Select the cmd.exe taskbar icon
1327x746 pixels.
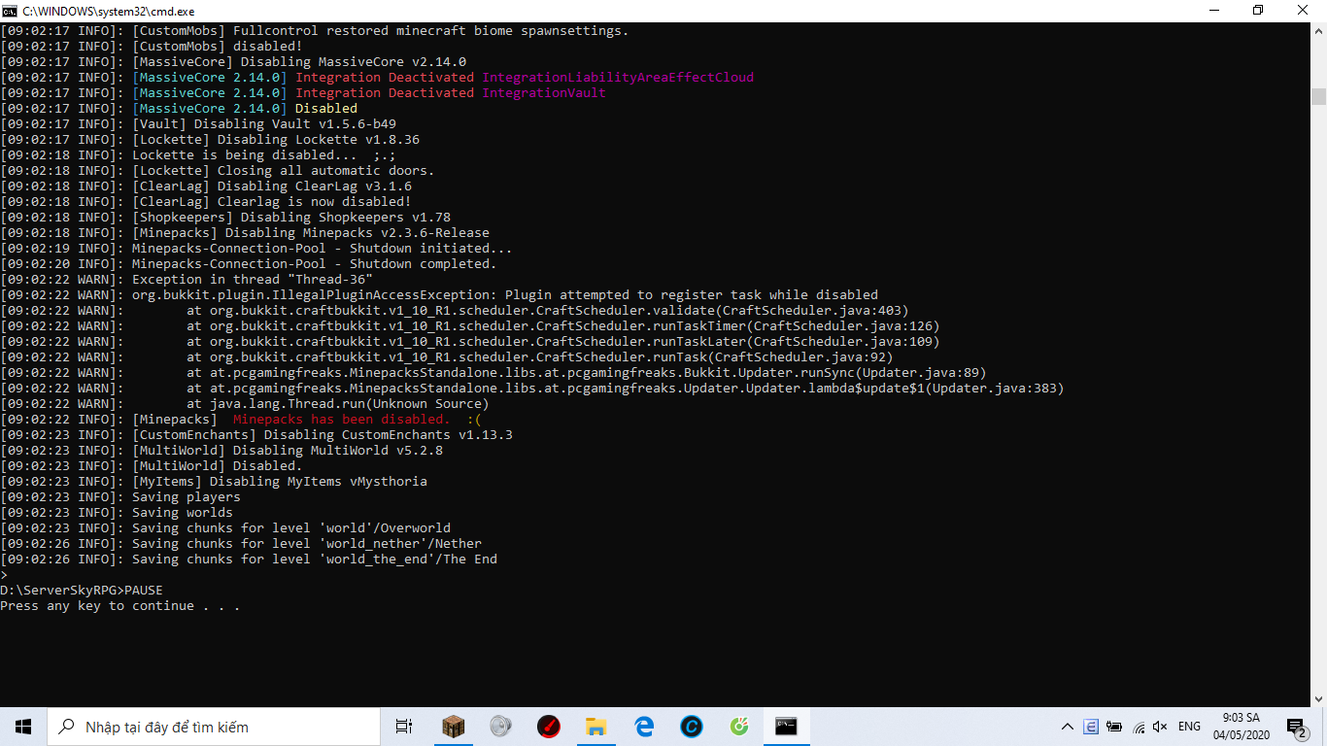coord(786,727)
